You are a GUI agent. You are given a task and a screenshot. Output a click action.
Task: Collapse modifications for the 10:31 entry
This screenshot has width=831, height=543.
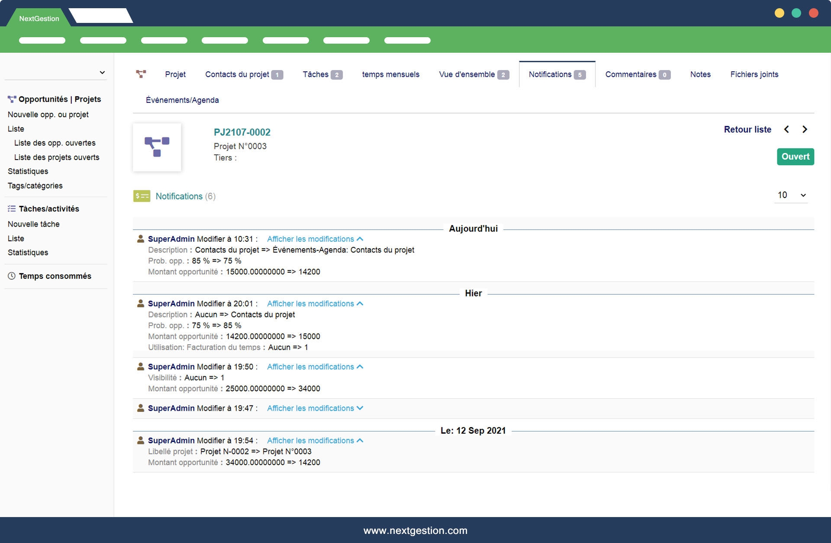pyautogui.click(x=315, y=239)
